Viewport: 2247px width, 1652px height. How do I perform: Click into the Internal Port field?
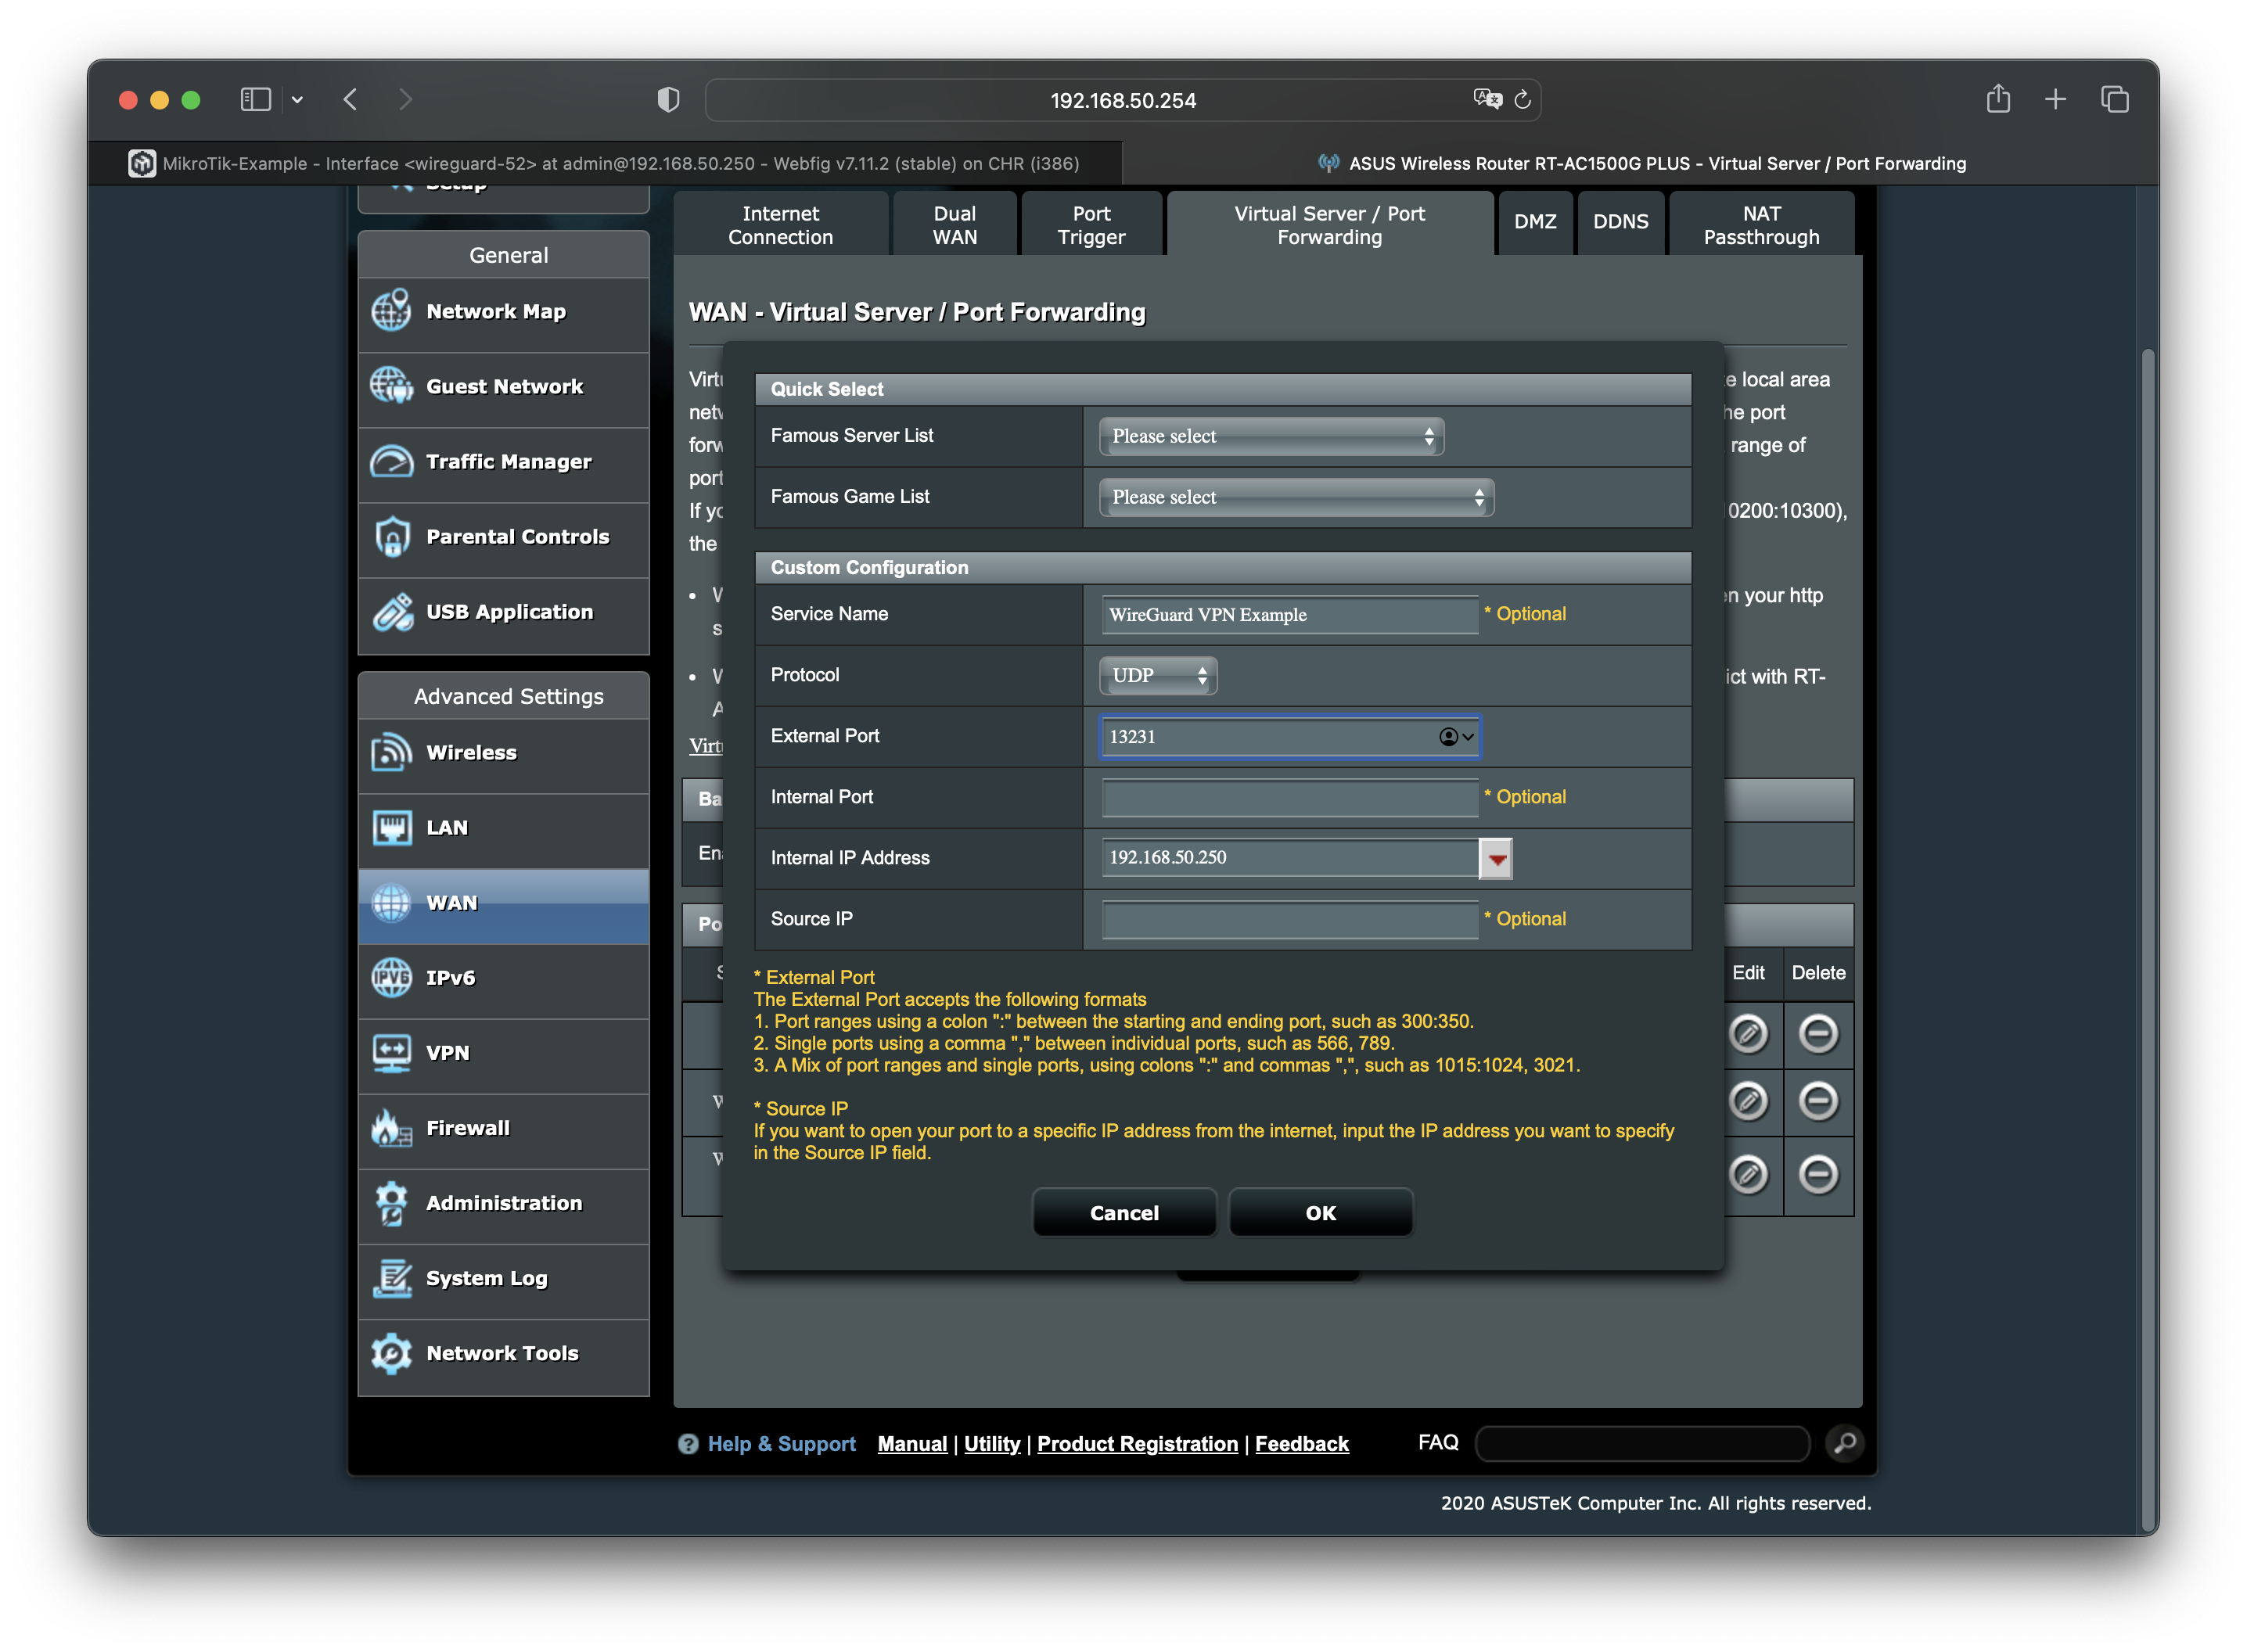click(1289, 798)
